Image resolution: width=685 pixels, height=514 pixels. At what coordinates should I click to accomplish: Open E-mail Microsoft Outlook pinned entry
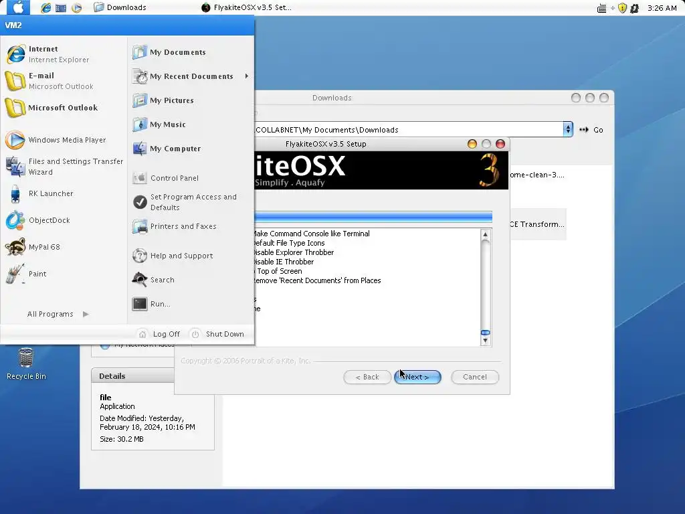[65, 81]
